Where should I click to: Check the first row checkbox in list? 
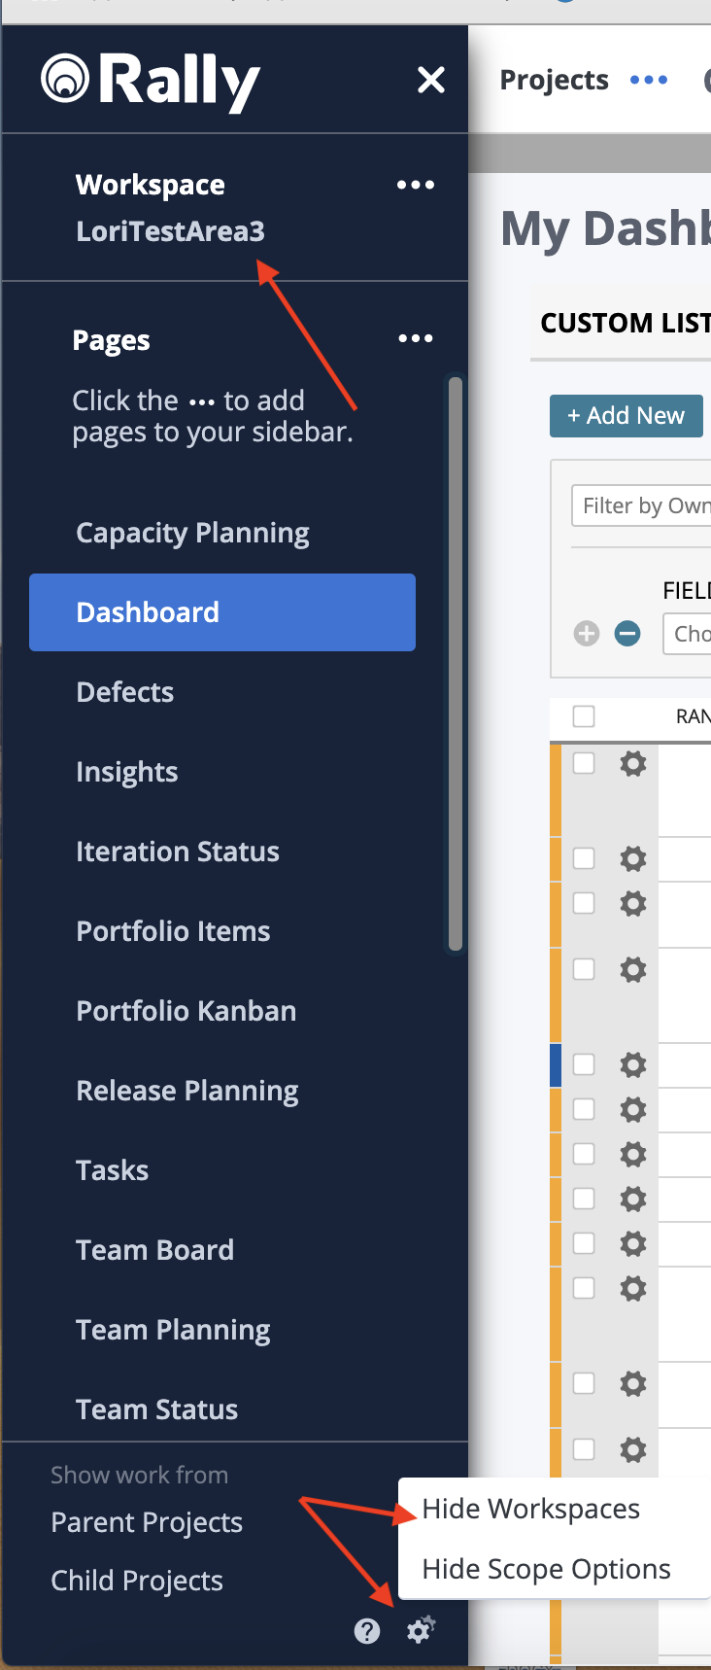click(x=584, y=764)
